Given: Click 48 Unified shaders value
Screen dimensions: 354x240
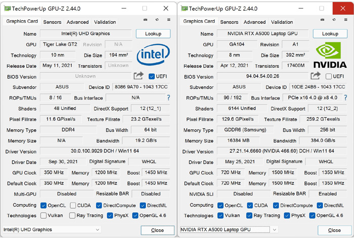Looking at the screenshot, I should (65, 109).
